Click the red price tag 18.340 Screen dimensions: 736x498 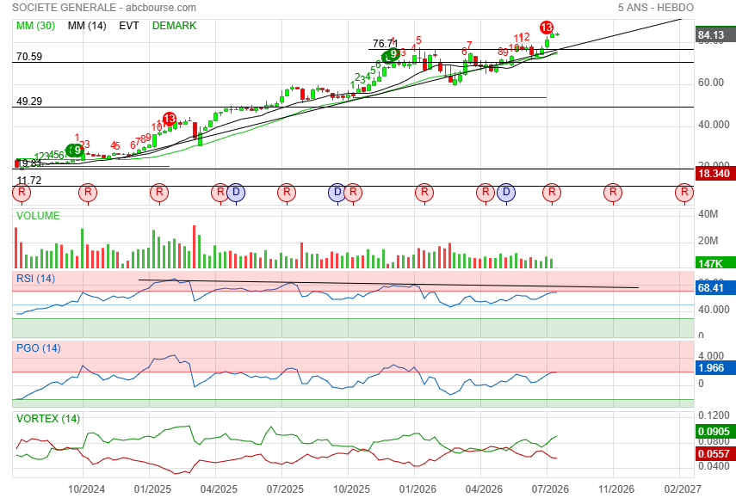pos(714,174)
